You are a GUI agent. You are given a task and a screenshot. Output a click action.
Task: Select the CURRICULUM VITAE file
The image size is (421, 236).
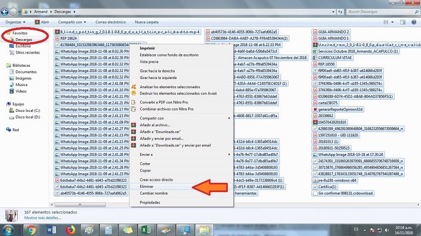click(x=336, y=57)
